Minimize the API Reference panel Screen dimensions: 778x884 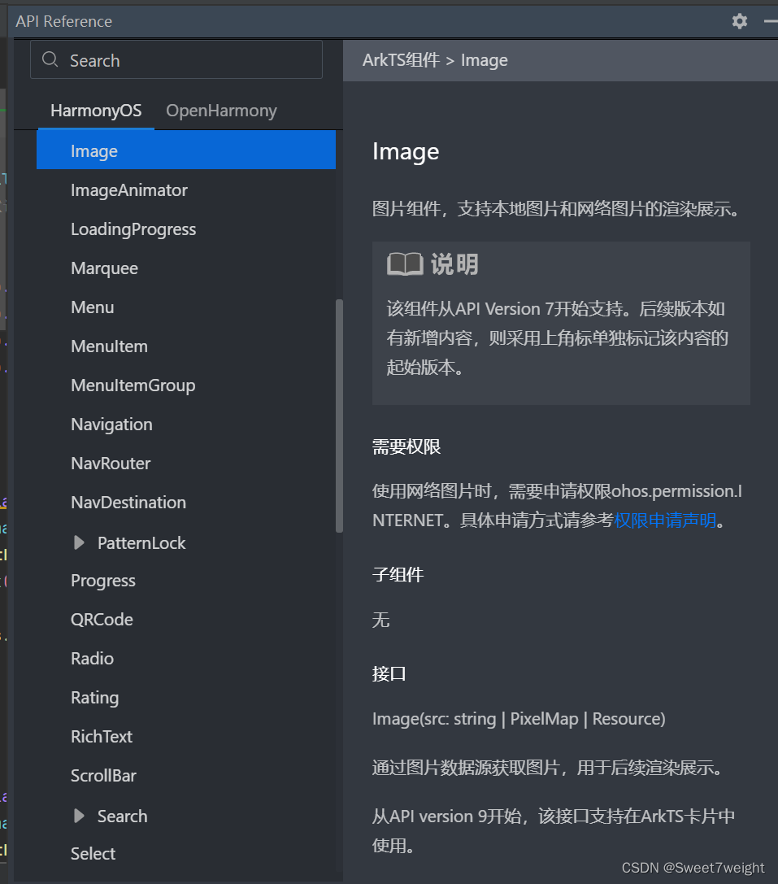(771, 21)
